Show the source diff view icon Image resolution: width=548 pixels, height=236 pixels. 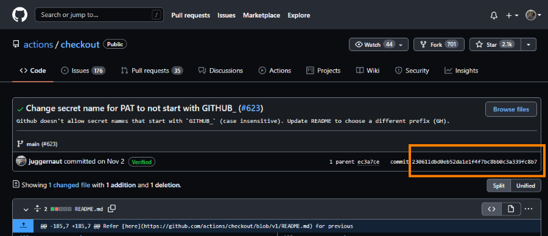(x=492, y=209)
